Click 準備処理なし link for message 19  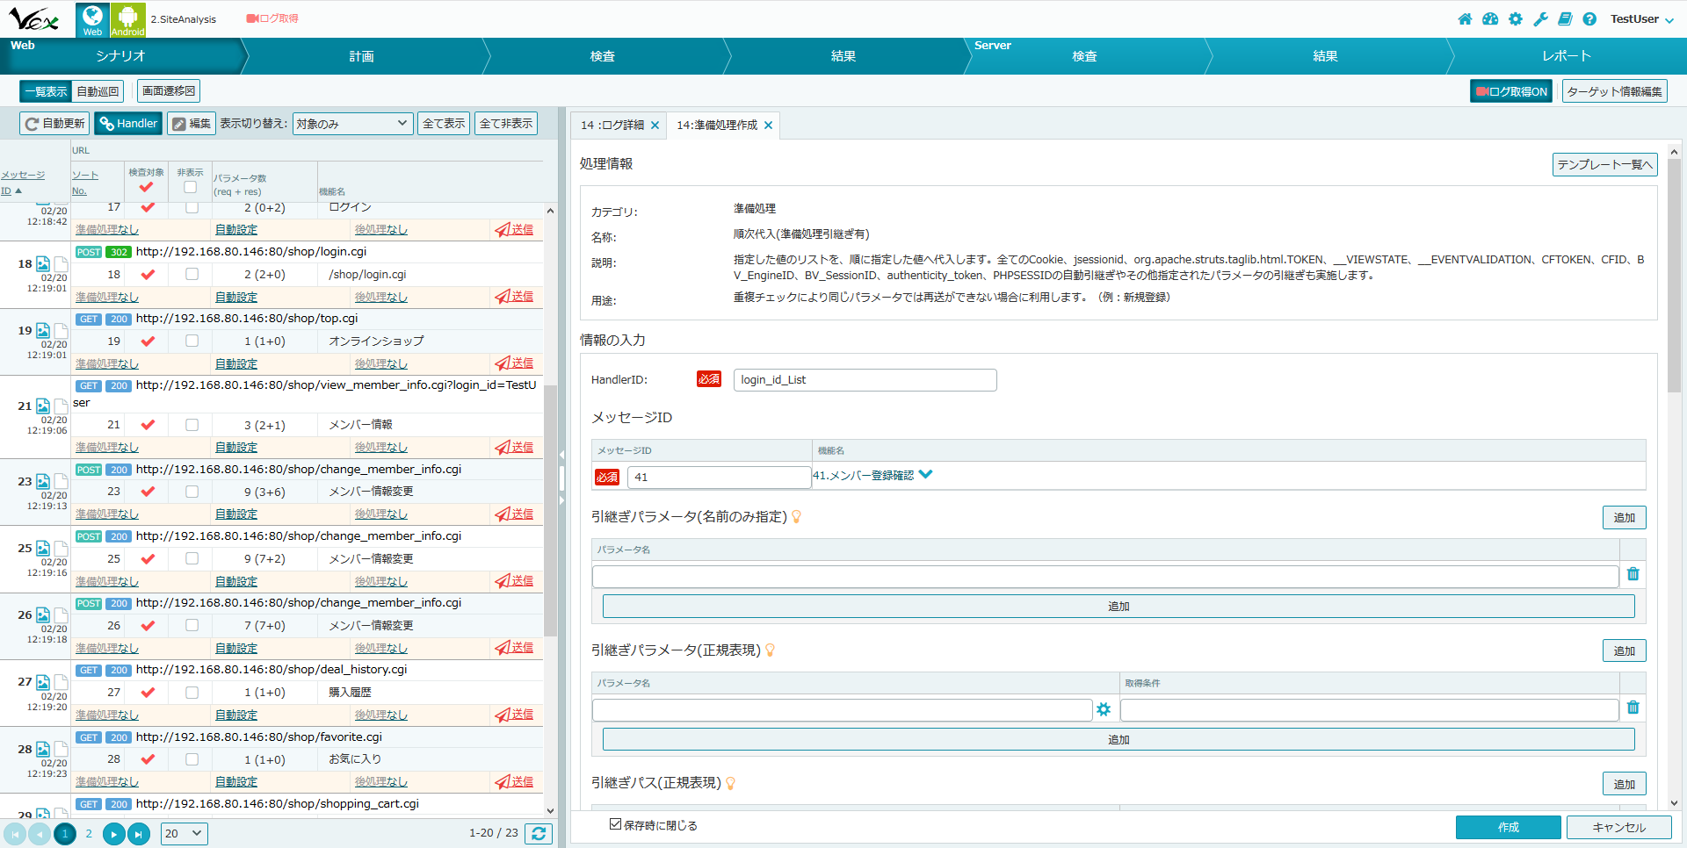(x=107, y=363)
